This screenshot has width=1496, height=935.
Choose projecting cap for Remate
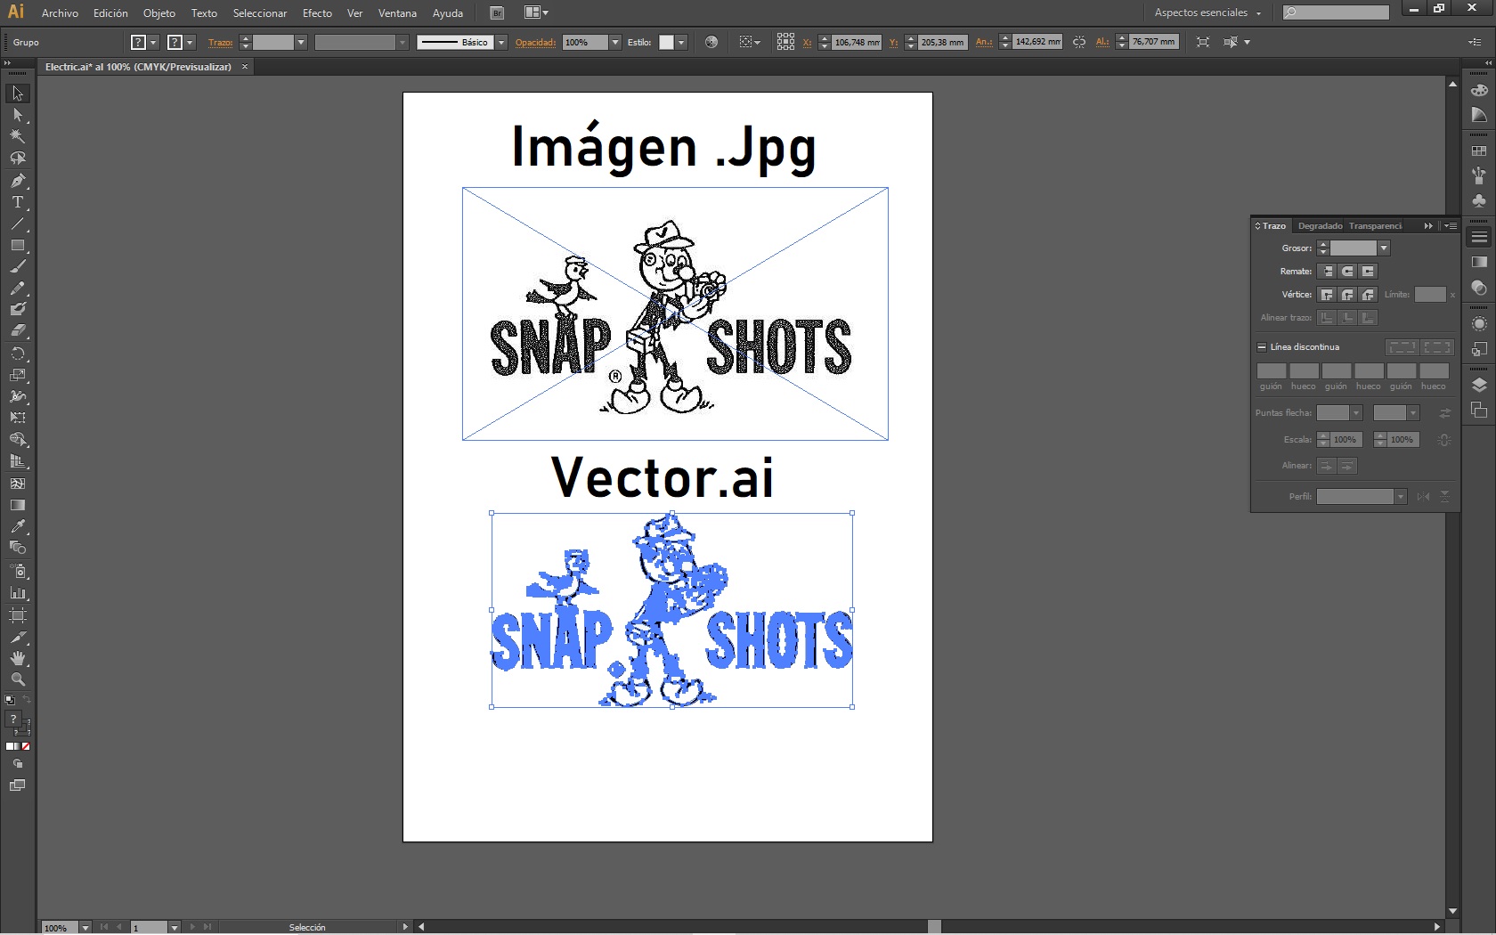(x=1368, y=272)
